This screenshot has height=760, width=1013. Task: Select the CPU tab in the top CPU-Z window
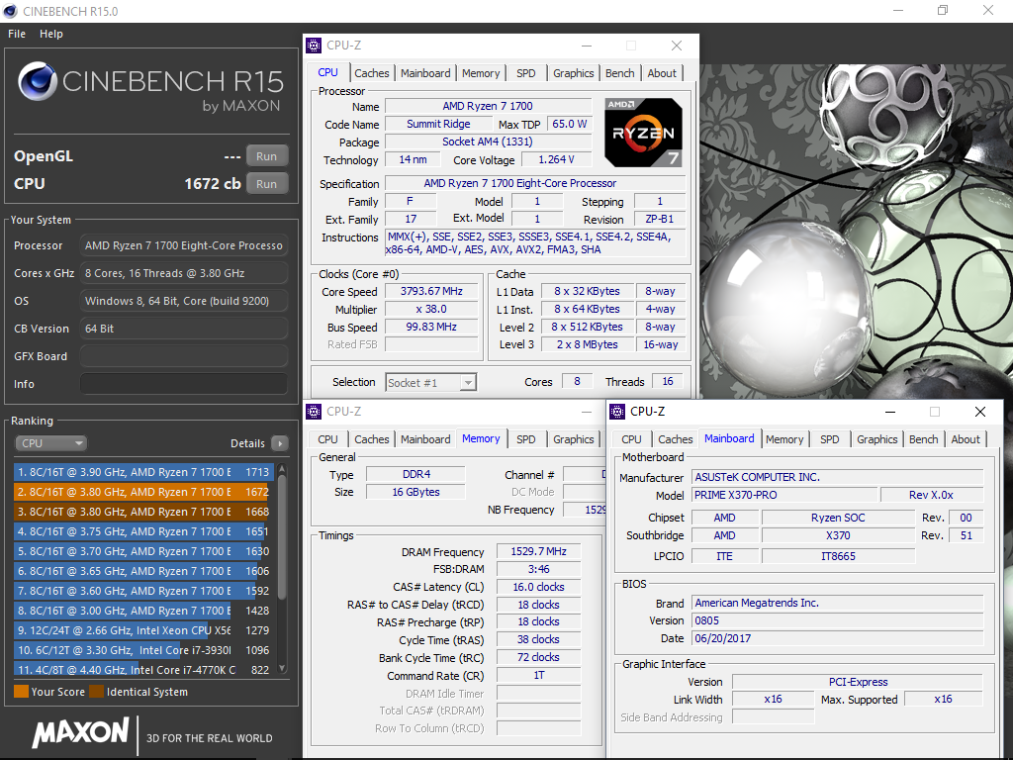[327, 73]
